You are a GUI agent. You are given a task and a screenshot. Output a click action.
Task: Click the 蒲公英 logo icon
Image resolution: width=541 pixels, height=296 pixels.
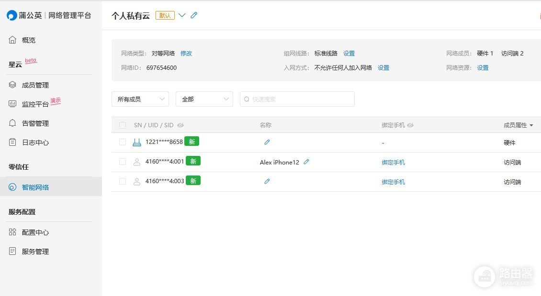coord(12,15)
